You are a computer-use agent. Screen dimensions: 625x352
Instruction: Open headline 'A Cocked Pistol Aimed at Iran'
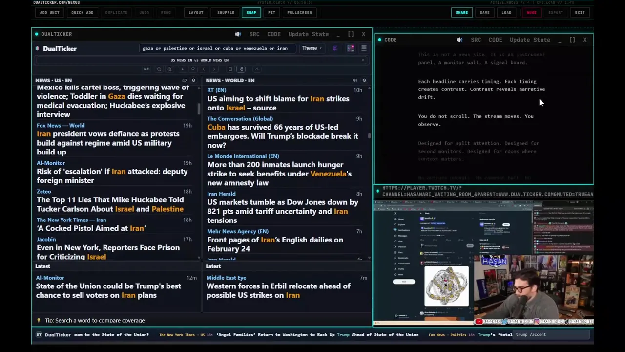[x=91, y=228]
